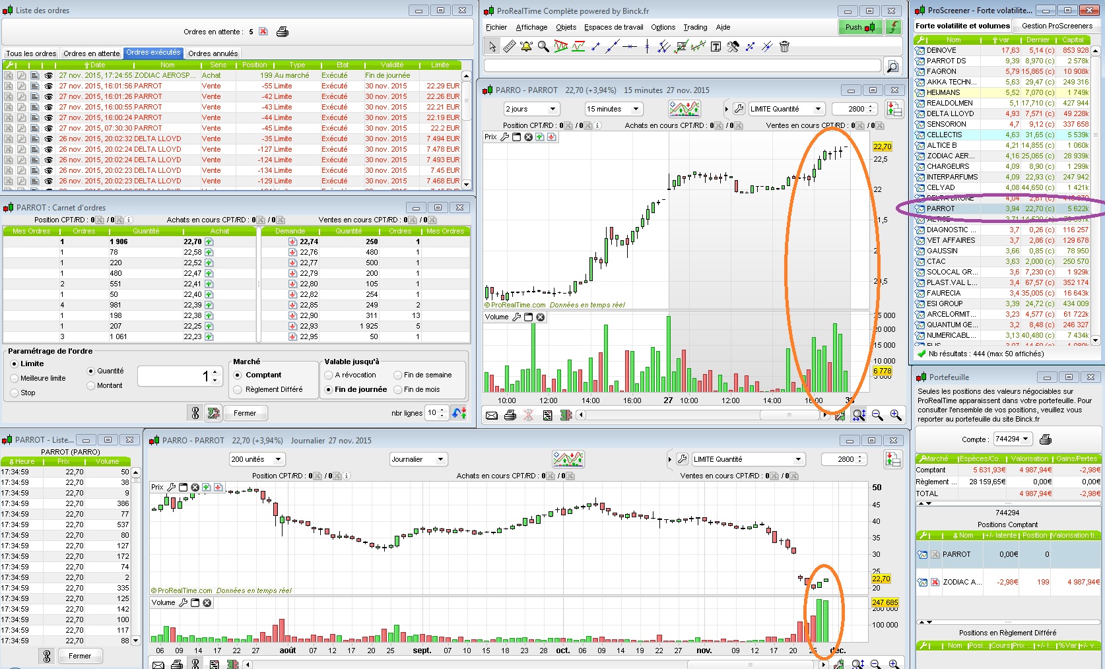
Task: Print the 15 minutes PARROT chart
Action: pyautogui.click(x=510, y=415)
